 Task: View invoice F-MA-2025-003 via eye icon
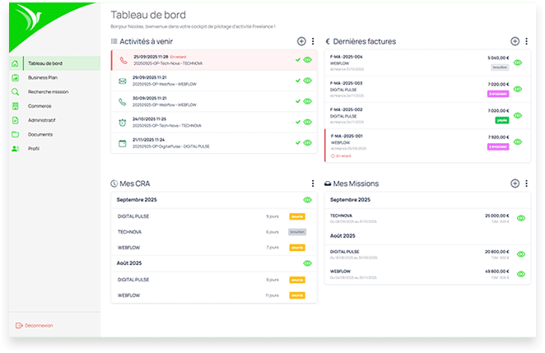(x=518, y=90)
